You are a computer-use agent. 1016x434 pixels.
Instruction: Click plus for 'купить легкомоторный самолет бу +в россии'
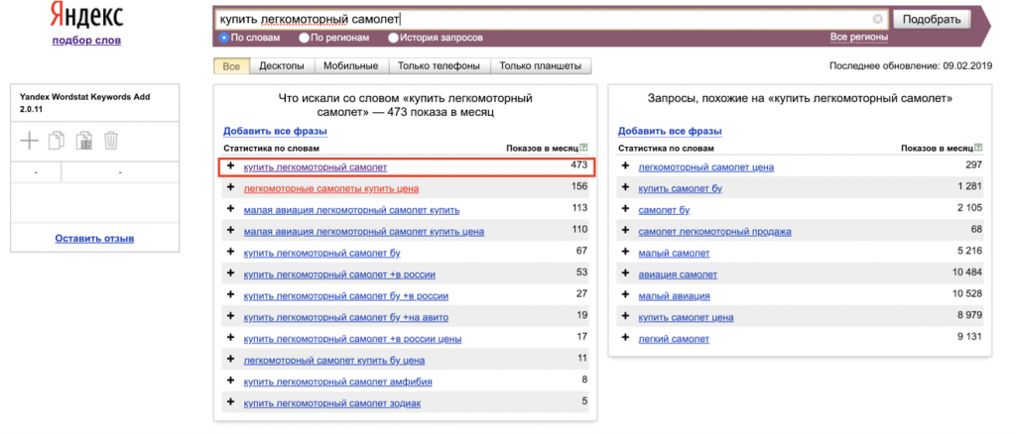230,294
